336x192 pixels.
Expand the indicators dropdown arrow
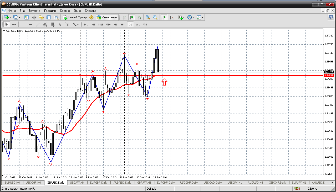coord(184,18)
